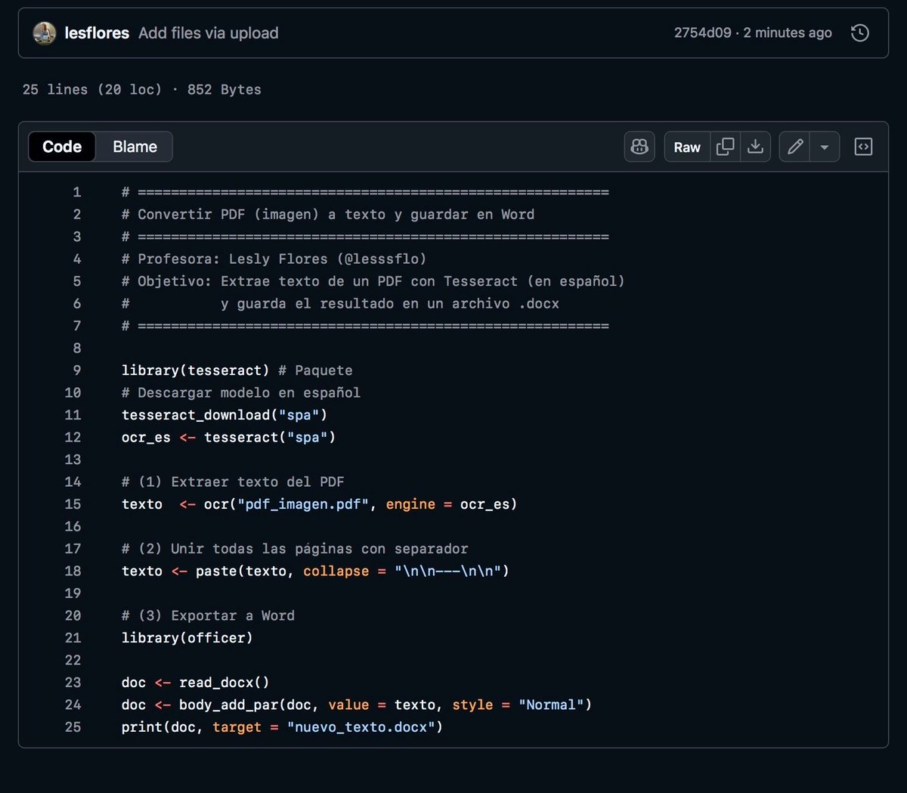Select line number 9

[76, 370]
